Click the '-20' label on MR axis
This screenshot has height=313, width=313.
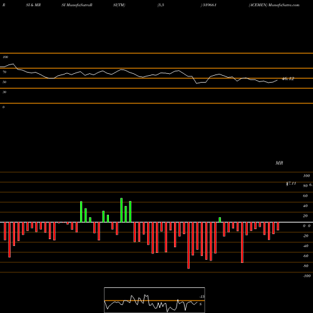[305, 236]
